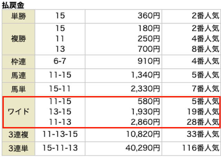Screen dimensions: 221x157
Task: Click the 枠連 row label
Action: [x=18, y=62]
